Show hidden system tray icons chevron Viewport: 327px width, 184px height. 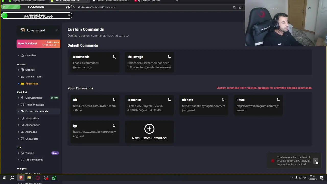click(292, 178)
